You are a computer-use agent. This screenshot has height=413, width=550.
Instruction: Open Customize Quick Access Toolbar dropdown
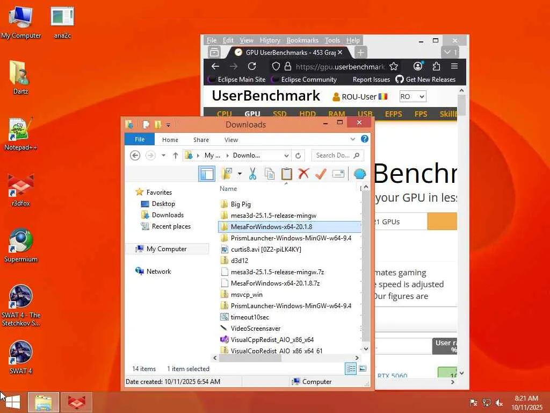[x=168, y=125]
